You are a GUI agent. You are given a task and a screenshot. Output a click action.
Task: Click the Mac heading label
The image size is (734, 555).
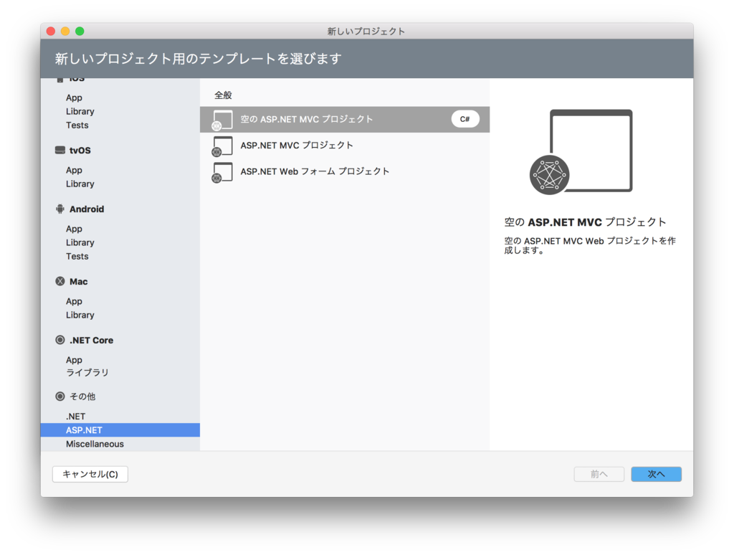pyautogui.click(x=79, y=282)
